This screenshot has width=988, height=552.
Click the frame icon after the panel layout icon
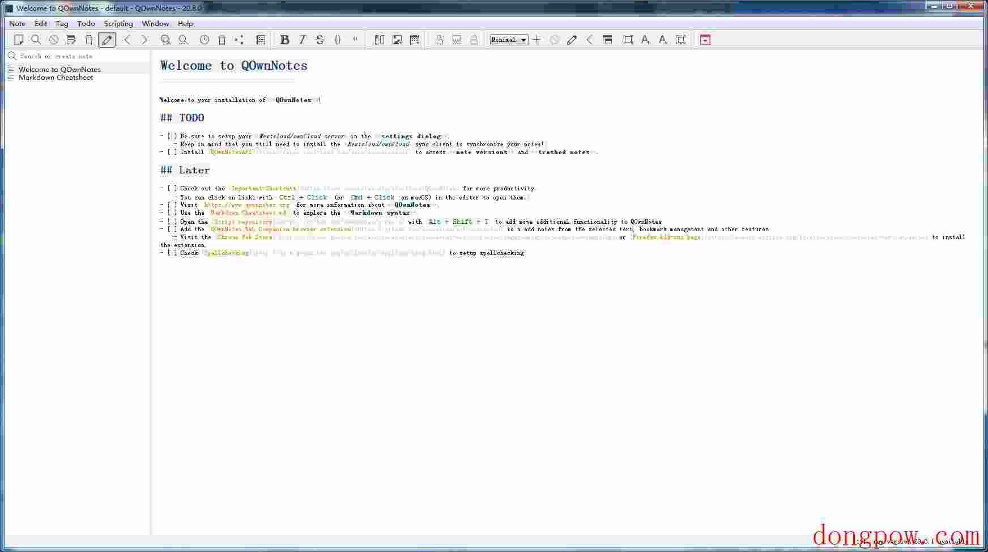[628, 40]
